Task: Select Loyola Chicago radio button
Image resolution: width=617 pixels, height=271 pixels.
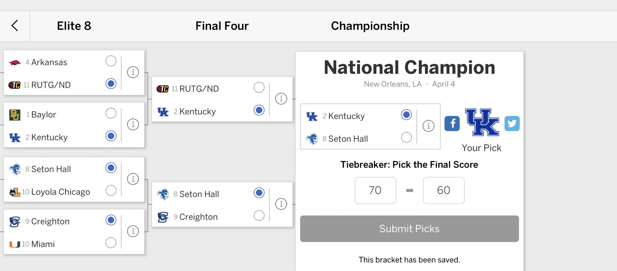Action: (111, 190)
